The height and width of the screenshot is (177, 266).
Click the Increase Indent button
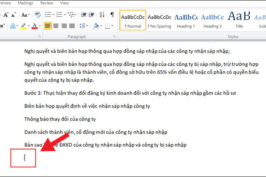91,15
